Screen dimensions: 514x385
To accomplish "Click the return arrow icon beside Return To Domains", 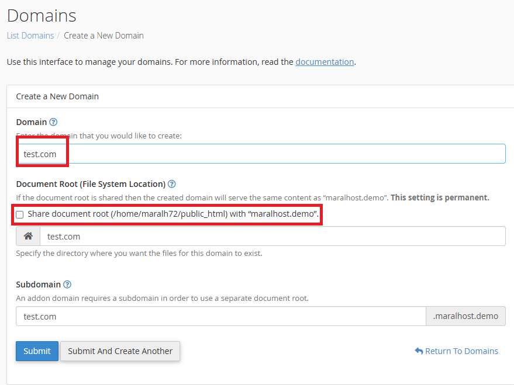I will [x=419, y=351].
